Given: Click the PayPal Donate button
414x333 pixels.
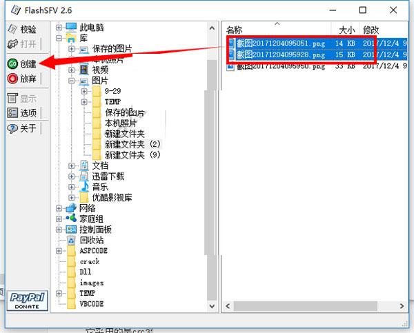Looking at the screenshot, I should click(x=27, y=301).
